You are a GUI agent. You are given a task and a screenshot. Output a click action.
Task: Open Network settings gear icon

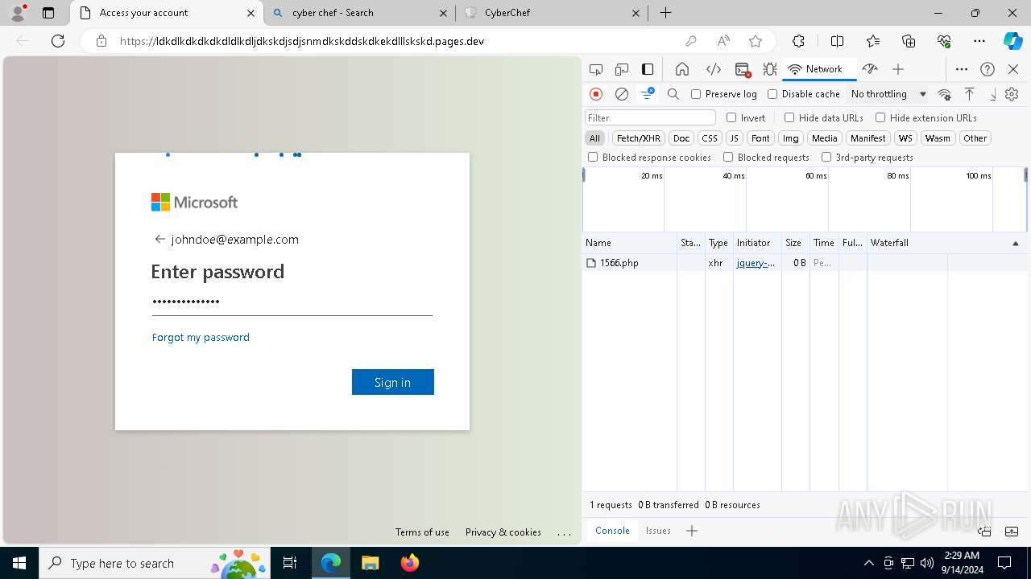[1012, 94]
